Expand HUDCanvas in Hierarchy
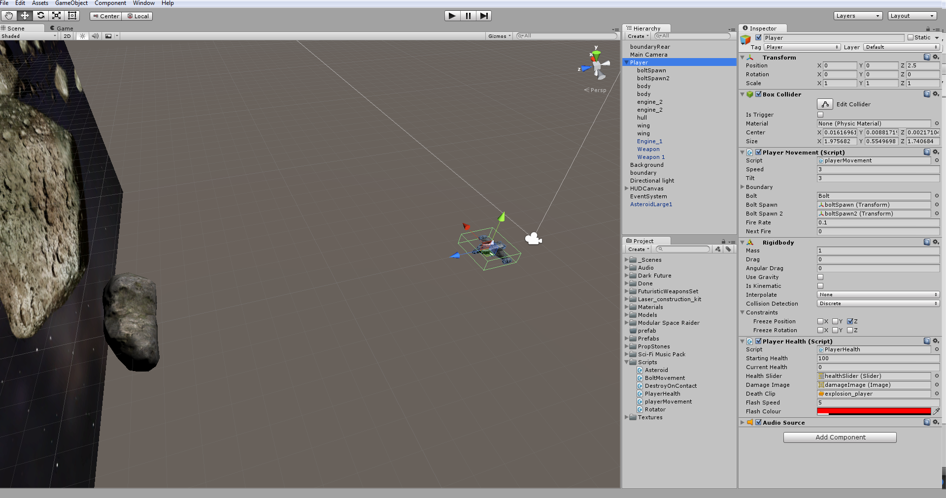 pos(627,188)
